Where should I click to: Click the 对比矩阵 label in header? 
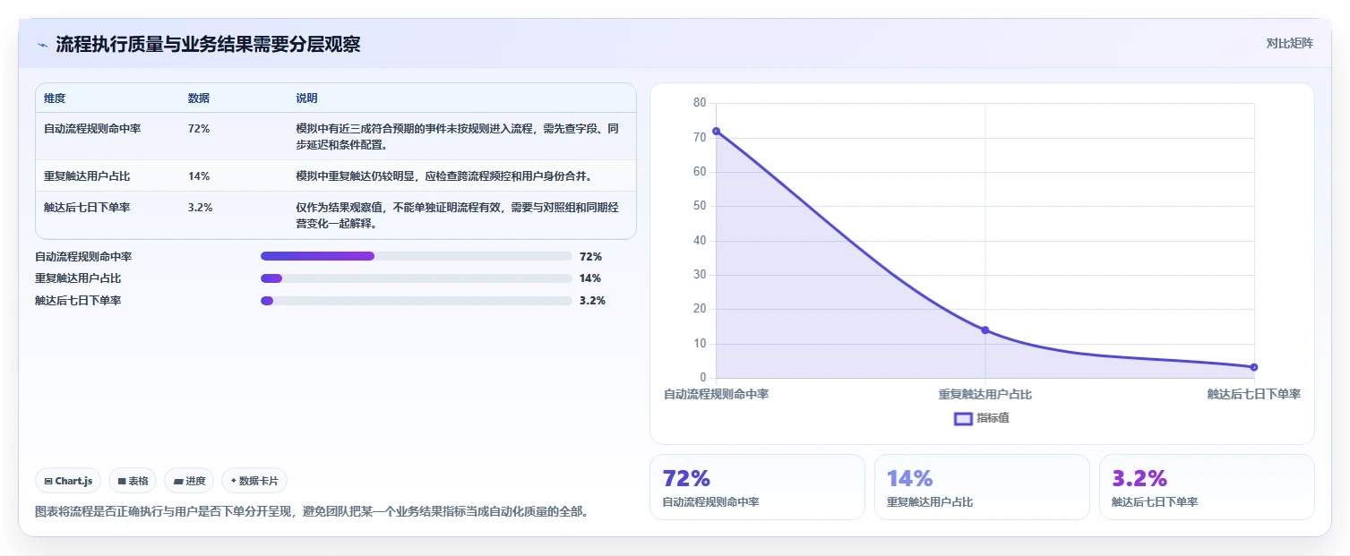click(x=1289, y=43)
